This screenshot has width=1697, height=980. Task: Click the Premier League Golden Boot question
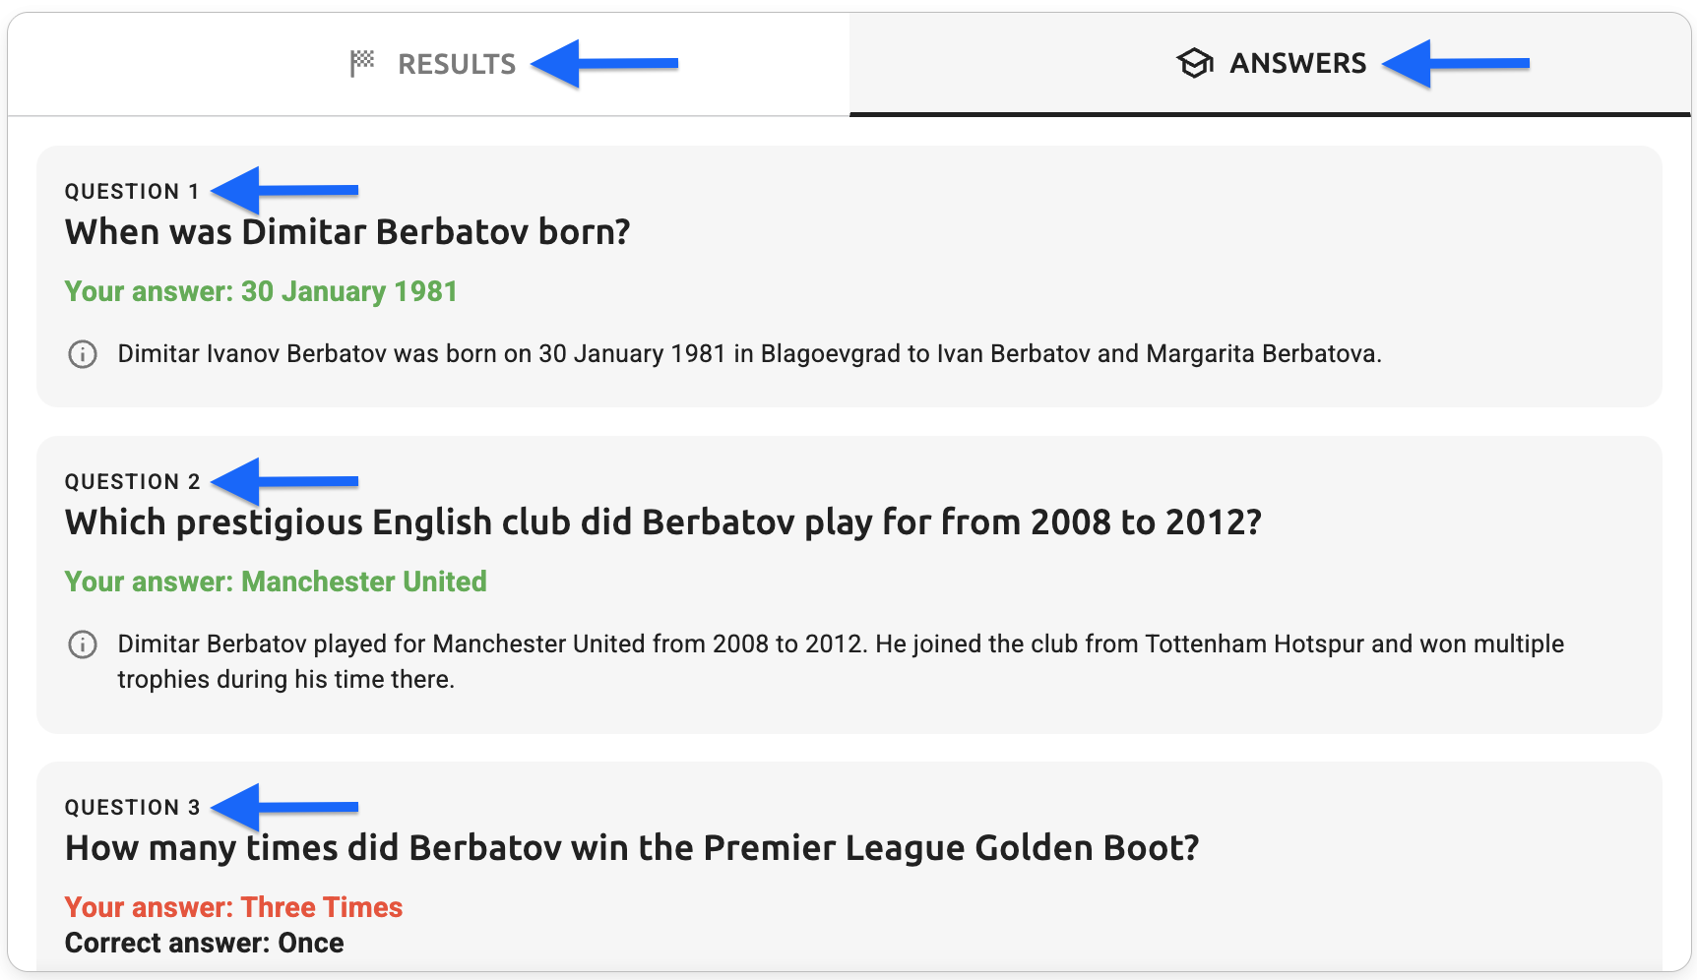(631, 848)
